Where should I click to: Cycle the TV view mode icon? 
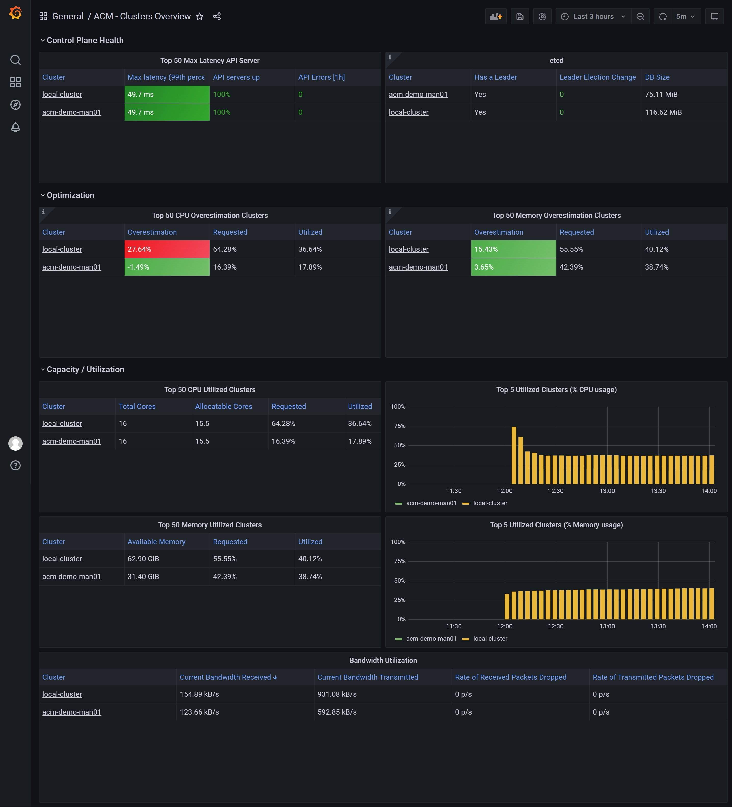point(714,16)
